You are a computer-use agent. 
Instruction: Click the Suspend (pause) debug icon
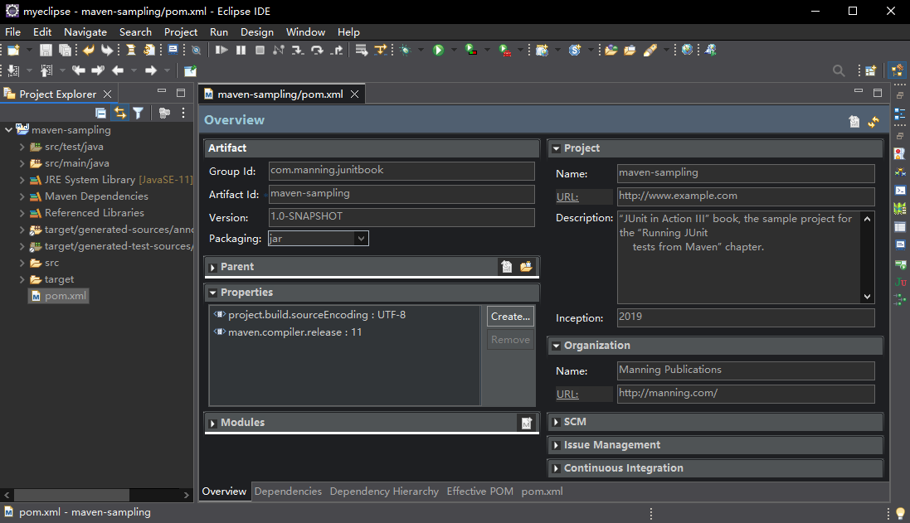coord(241,51)
